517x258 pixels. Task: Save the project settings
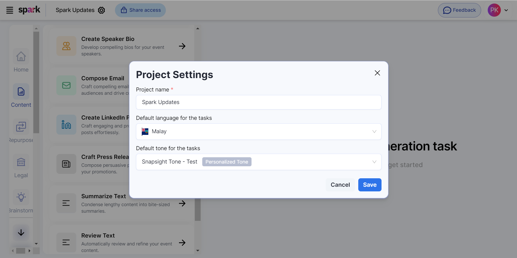(x=369, y=185)
